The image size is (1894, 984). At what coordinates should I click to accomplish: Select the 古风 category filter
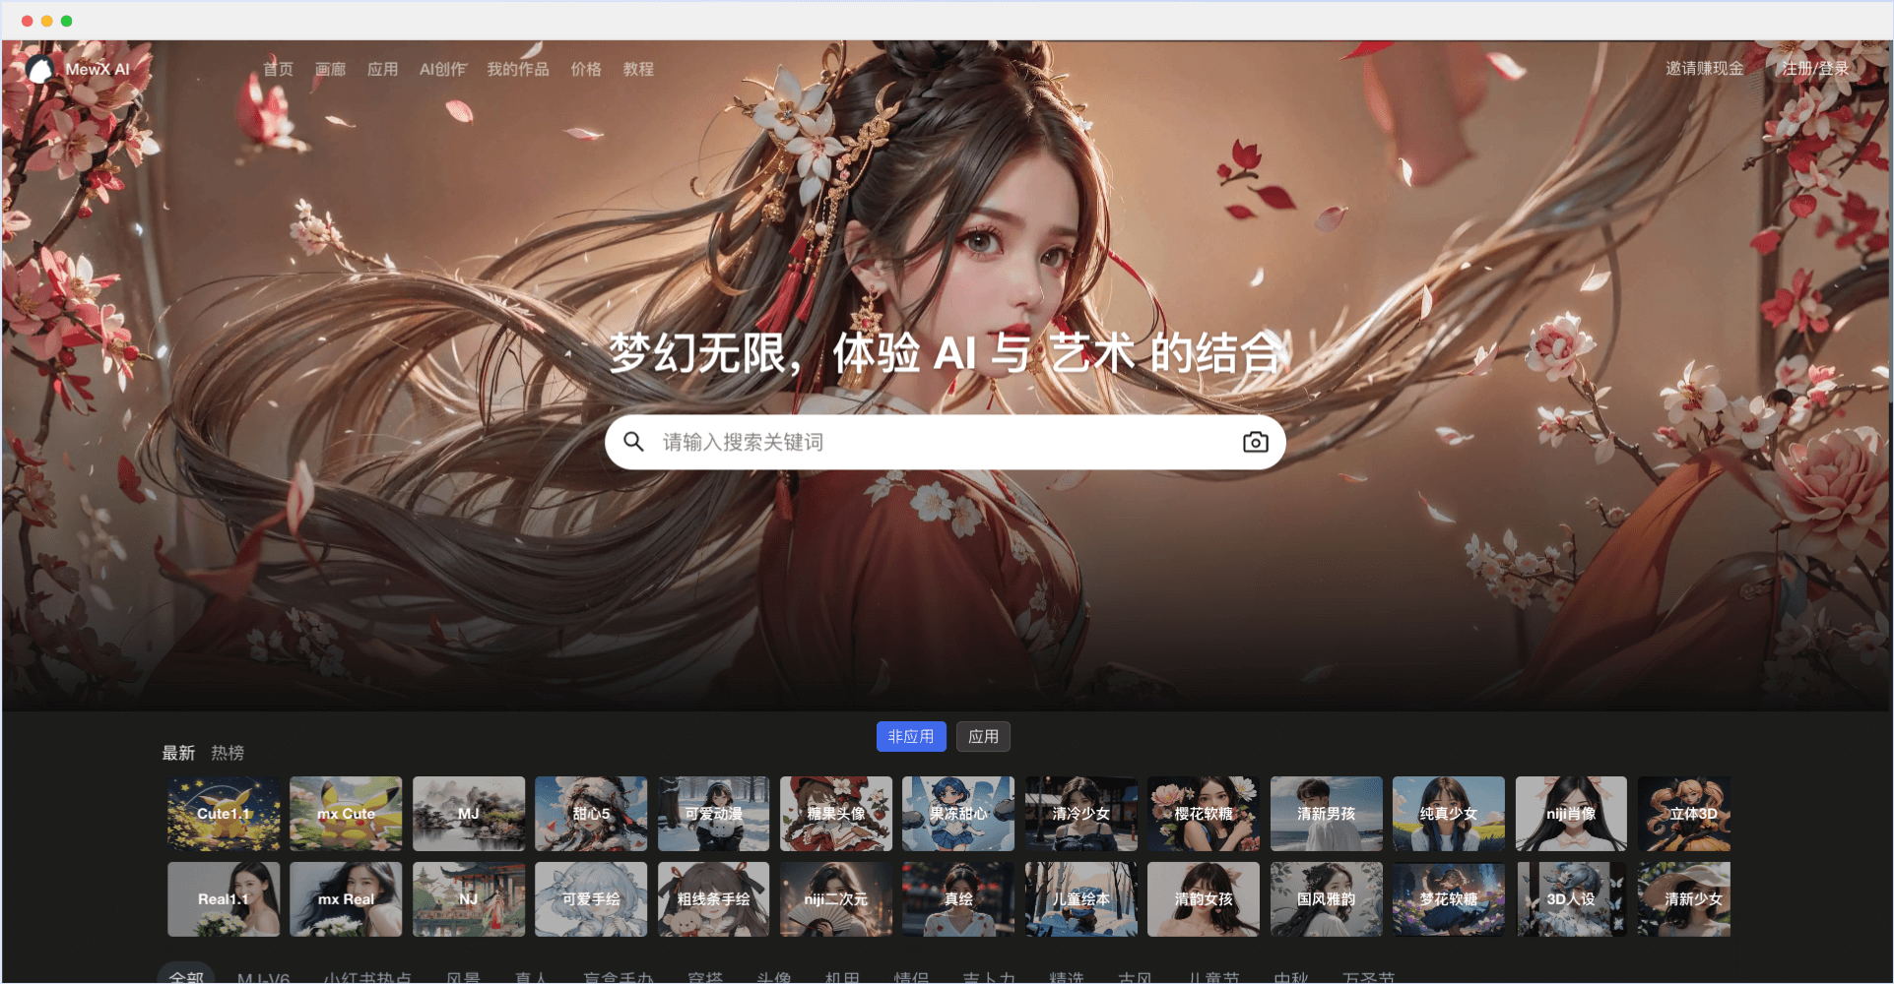[1135, 976]
